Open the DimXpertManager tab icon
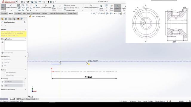The width and height of the screenshot is (191, 107). click(x=14, y=19)
